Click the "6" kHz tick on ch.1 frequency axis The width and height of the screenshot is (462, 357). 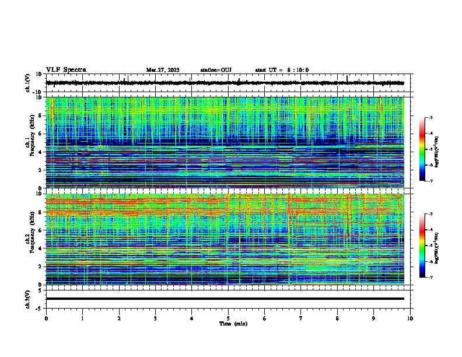(x=41, y=134)
